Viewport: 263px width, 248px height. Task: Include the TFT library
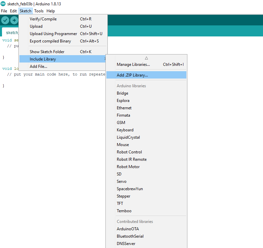[146, 204]
